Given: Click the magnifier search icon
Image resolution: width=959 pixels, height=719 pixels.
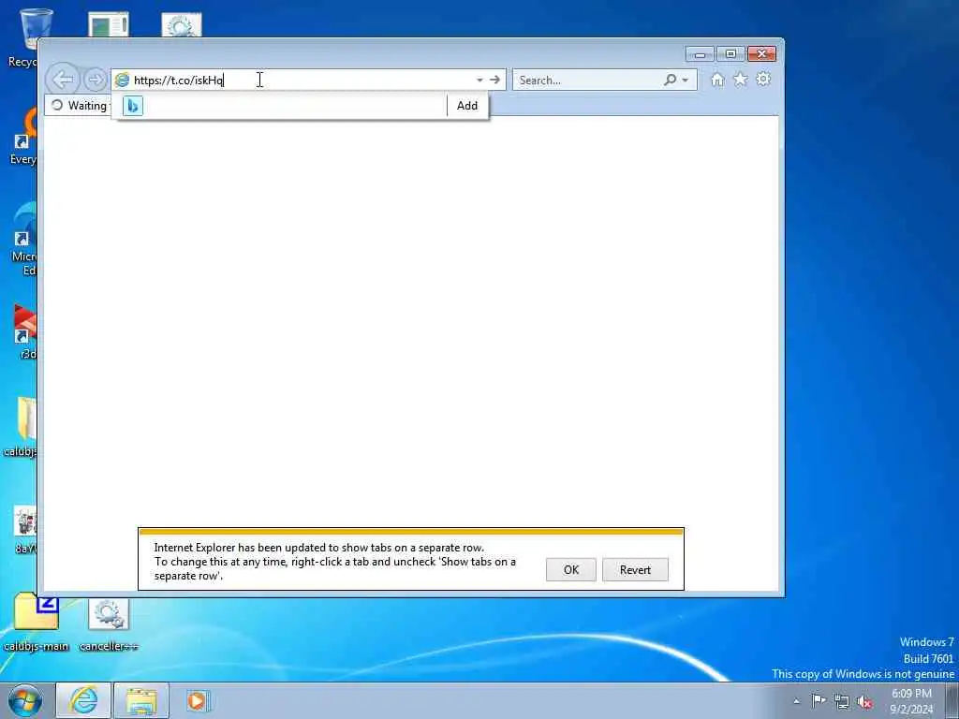Looking at the screenshot, I should tap(671, 80).
